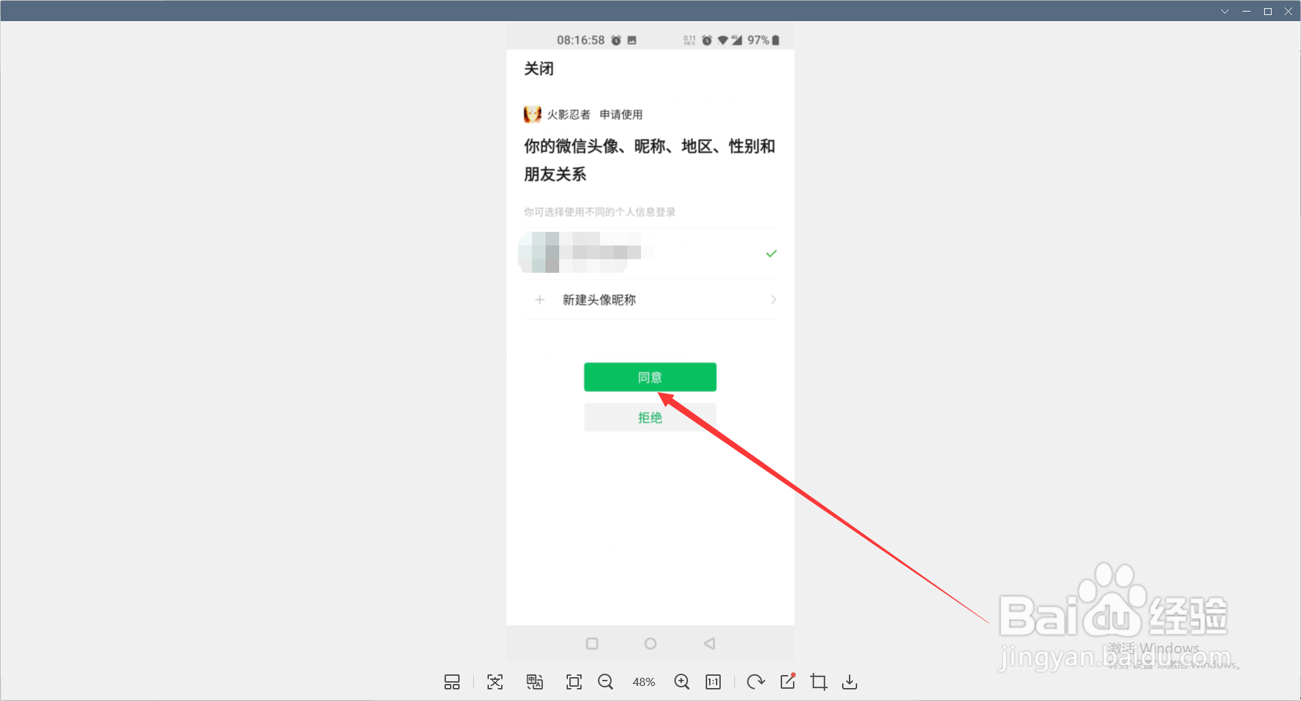Select the multi-window layout icon
This screenshot has width=1301, height=701.
pyautogui.click(x=451, y=682)
